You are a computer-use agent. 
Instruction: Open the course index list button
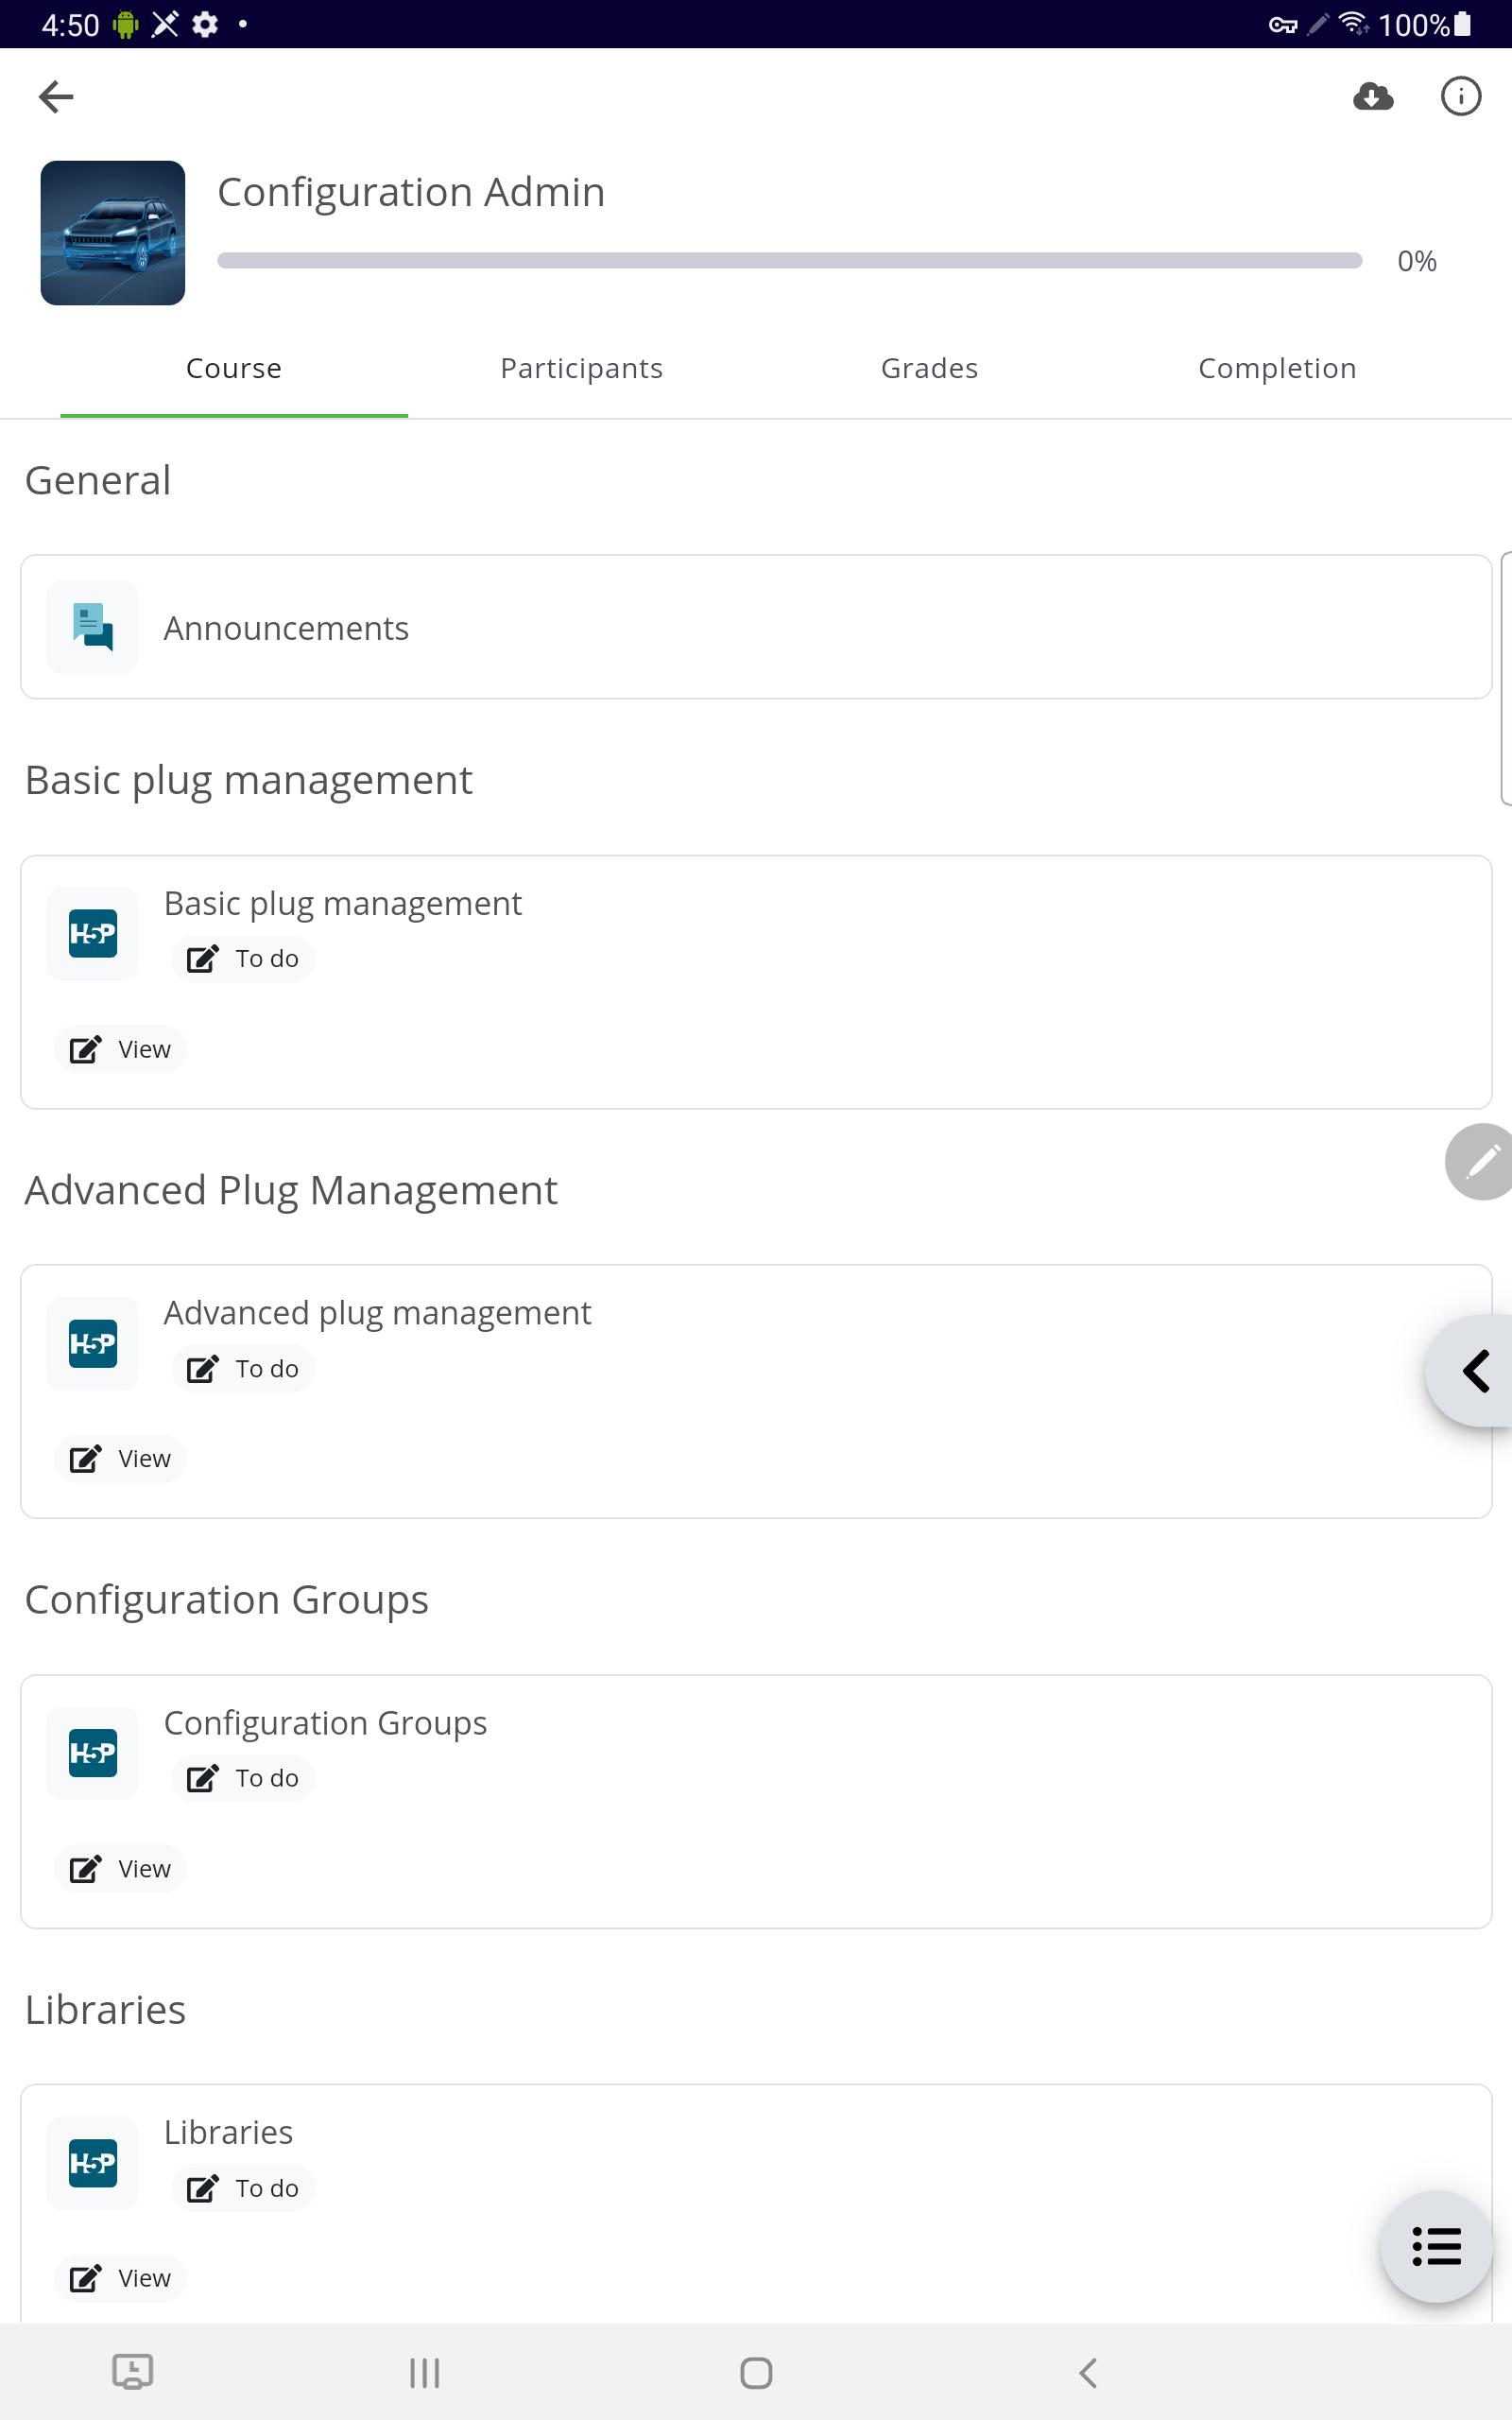click(1436, 2246)
